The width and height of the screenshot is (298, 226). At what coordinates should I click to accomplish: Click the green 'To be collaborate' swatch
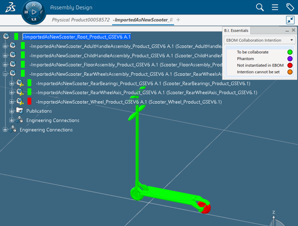click(290, 52)
